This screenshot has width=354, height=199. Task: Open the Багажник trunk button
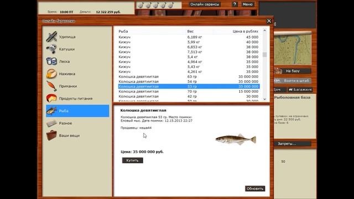pos(300,90)
